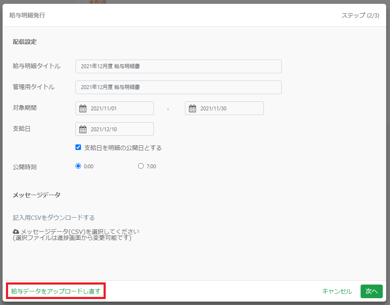This screenshot has height=305, width=390.
Task: Open the payment date 2021/12/10 field
Action: coord(115,129)
